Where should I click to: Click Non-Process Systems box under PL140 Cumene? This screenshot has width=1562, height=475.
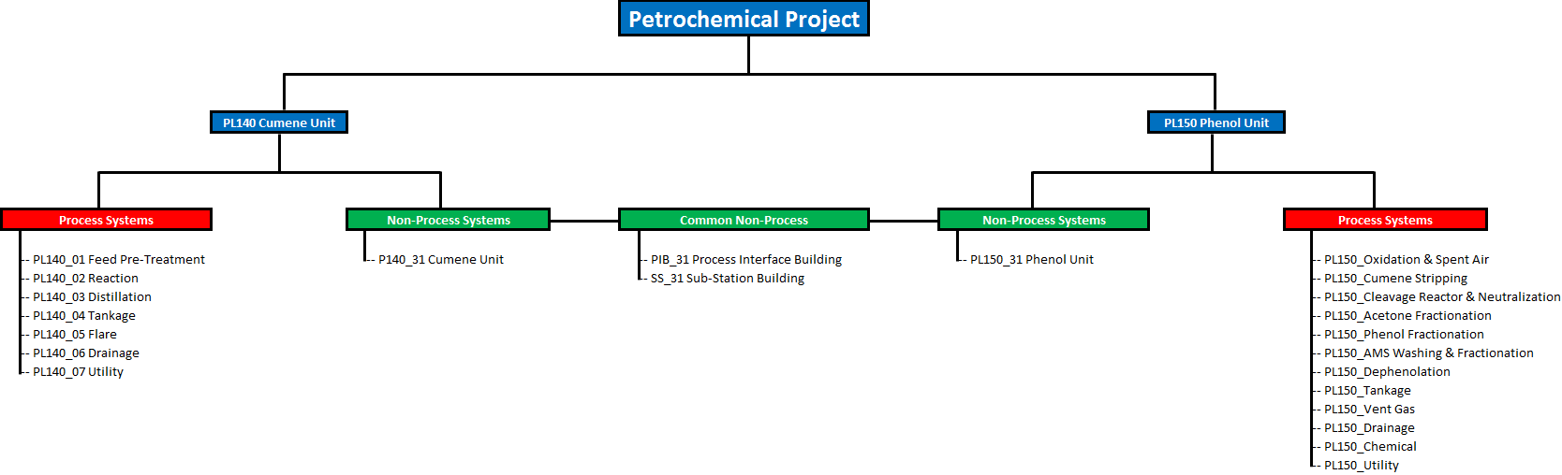pos(449,220)
